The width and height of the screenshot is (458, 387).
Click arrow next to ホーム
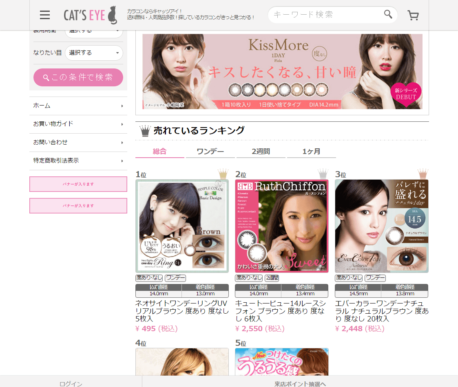[122, 106]
